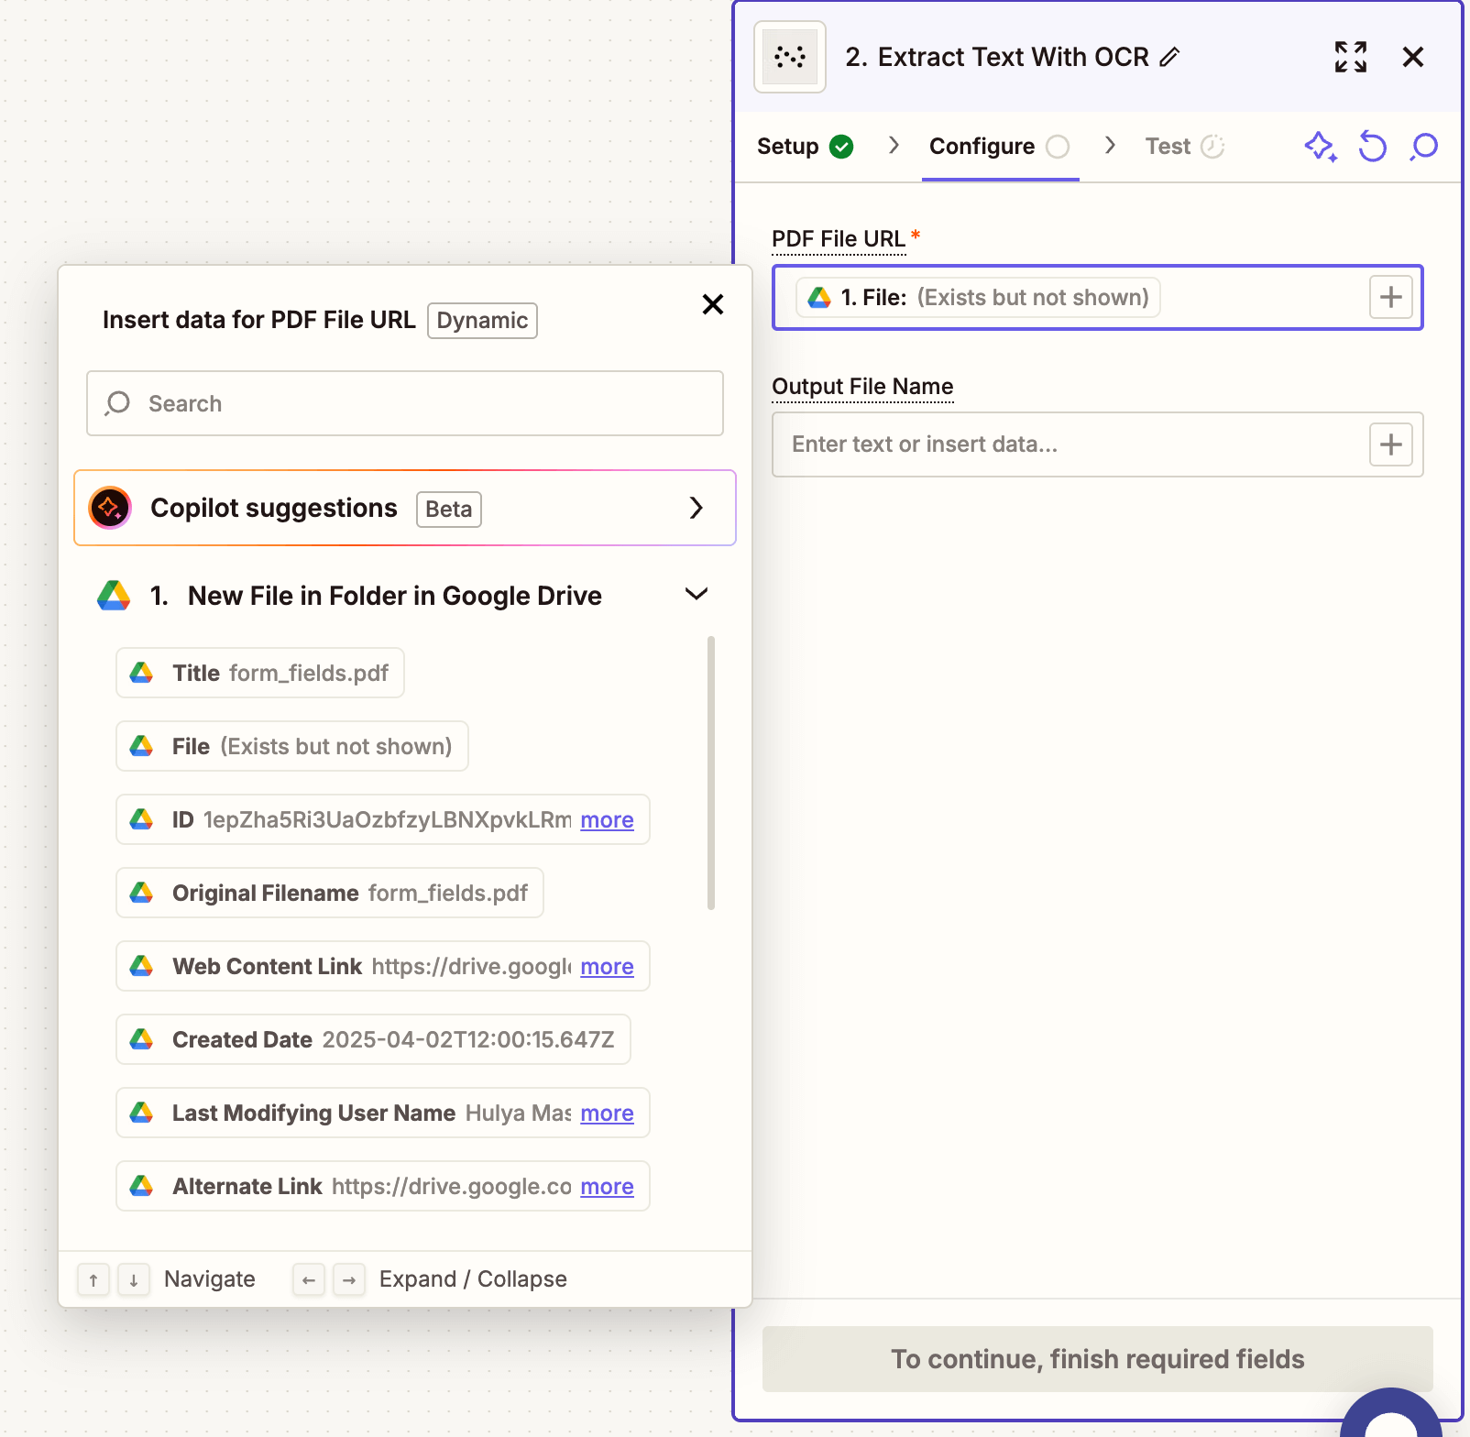This screenshot has height=1437, width=1470.
Task: Click the plus icon next to PDF File URL field
Action: (1391, 297)
